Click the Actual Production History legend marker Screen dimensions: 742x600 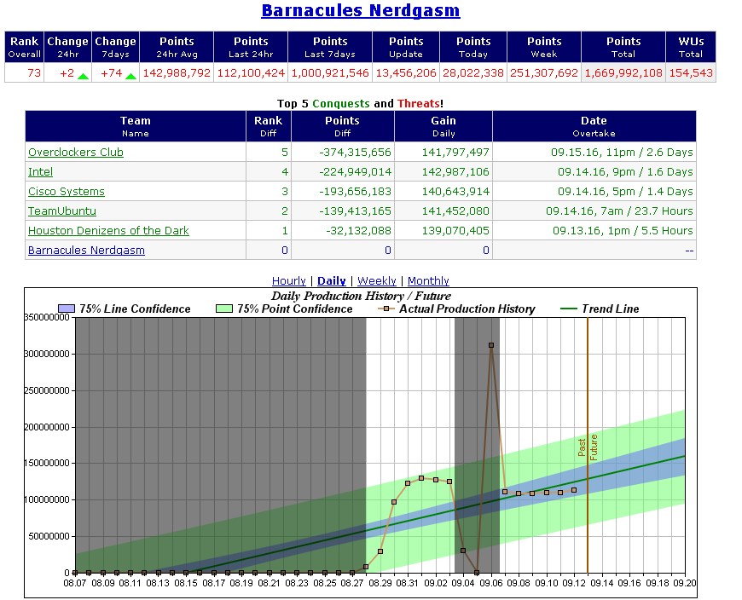click(386, 309)
